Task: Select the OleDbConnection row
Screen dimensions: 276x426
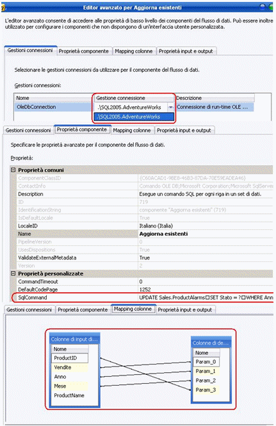Action: point(54,107)
